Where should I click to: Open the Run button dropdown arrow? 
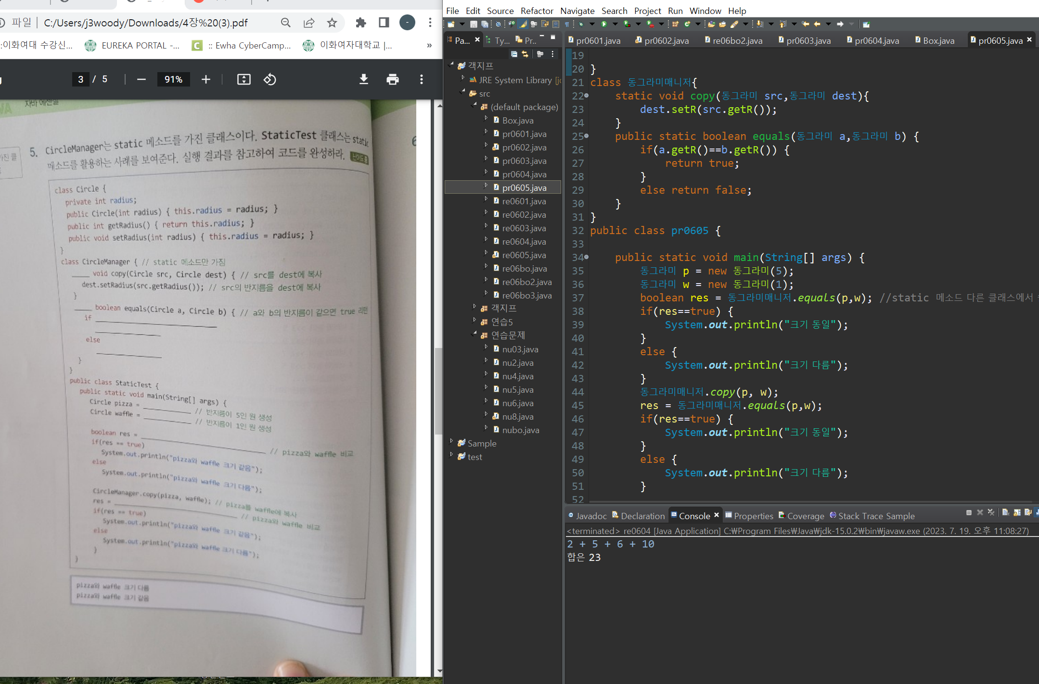(615, 24)
